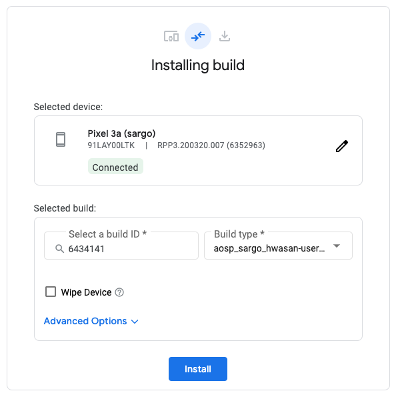Click the Installing build heading
This screenshot has width=400, height=395.
pos(198,65)
